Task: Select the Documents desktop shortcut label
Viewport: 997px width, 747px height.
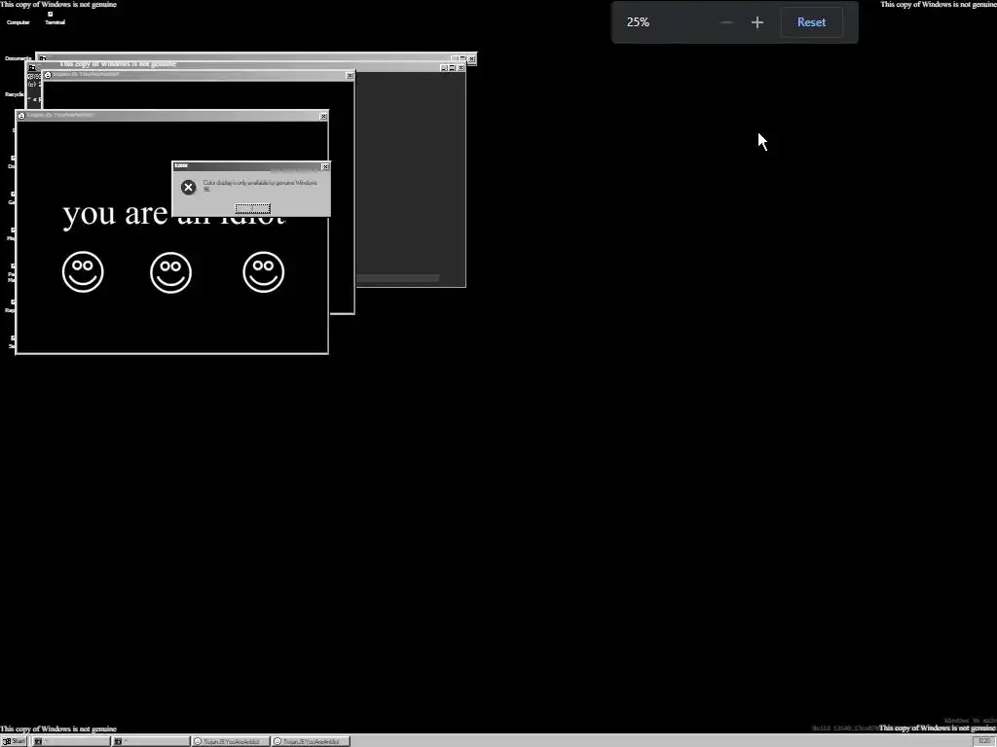Action: click(18, 58)
